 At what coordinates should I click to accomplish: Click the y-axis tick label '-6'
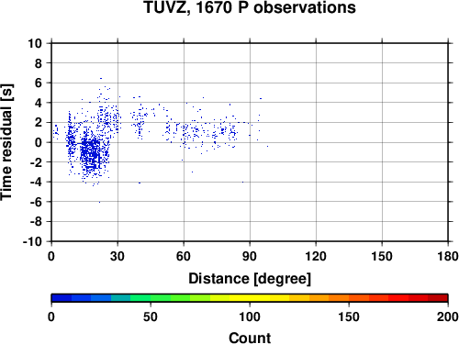pos(36,202)
